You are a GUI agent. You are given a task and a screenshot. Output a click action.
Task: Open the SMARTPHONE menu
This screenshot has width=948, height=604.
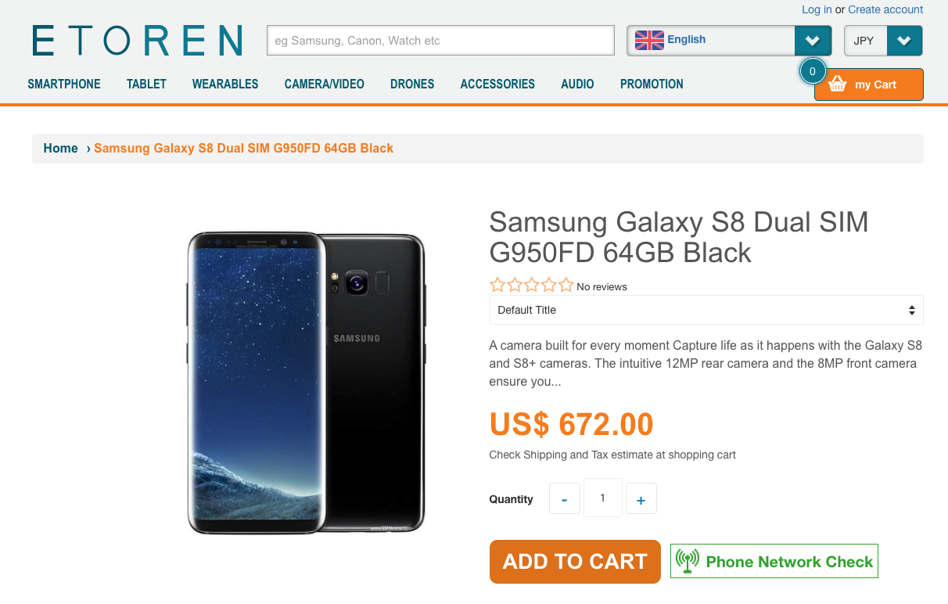[64, 84]
